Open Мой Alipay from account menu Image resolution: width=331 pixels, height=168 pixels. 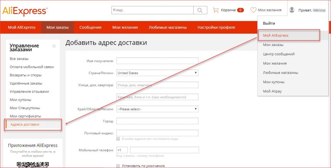(x=272, y=91)
